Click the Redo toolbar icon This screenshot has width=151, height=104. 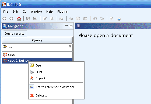point(102,18)
